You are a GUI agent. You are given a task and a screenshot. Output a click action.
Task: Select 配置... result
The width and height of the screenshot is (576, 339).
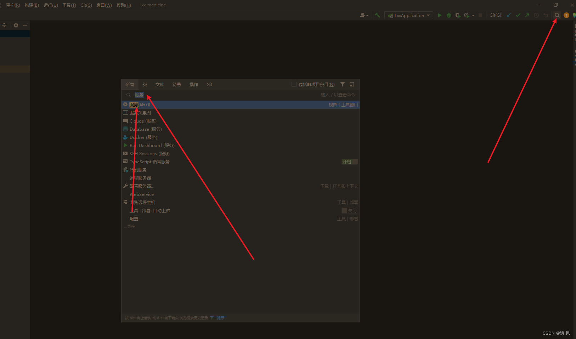(x=241, y=219)
